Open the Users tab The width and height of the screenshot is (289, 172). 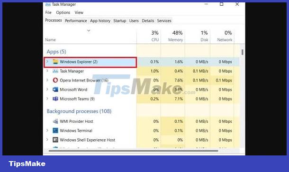tap(134, 21)
